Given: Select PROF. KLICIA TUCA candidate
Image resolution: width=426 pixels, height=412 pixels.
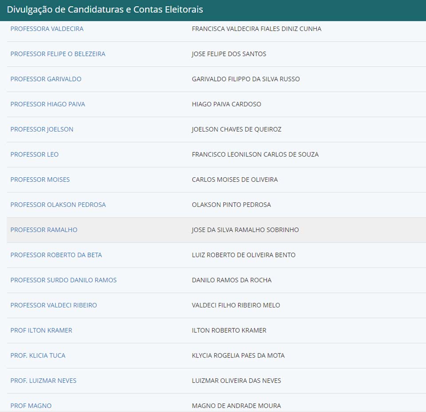Looking at the screenshot, I should (38, 355).
